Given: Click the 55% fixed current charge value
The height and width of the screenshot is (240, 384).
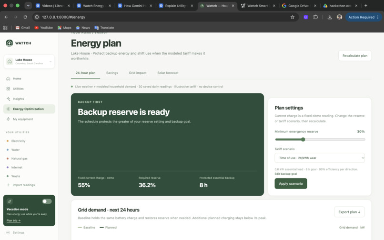Looking at the screenshot, I should pos(84,185).
